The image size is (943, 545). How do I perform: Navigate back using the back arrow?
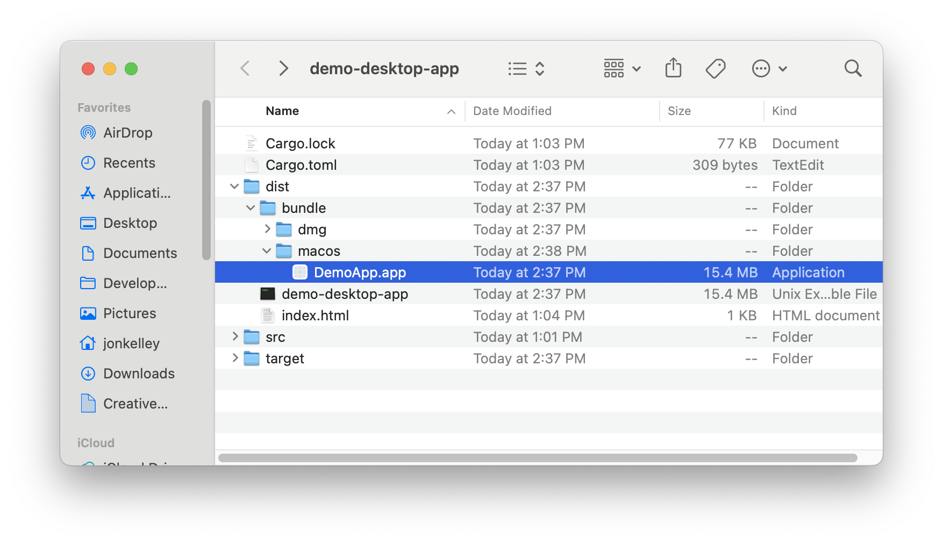[245, 68]
